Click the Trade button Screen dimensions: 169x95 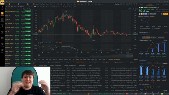pos(166,14)
